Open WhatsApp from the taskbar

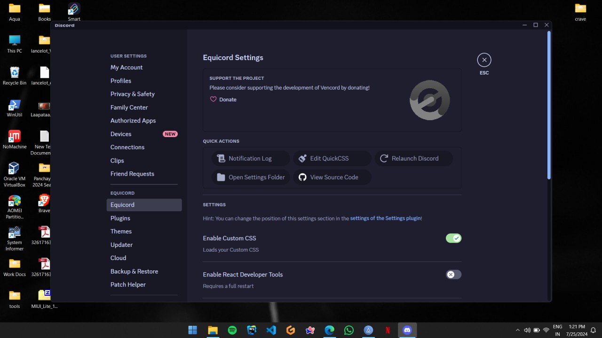click(x=349, y=330)
